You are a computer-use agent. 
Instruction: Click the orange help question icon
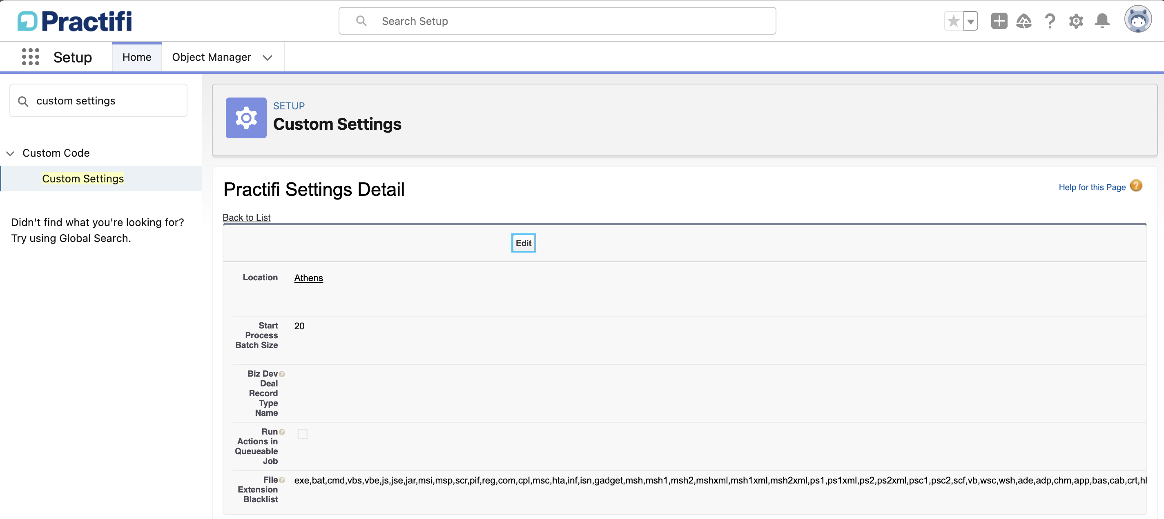pyautogui.click(x=1135, y=186)
